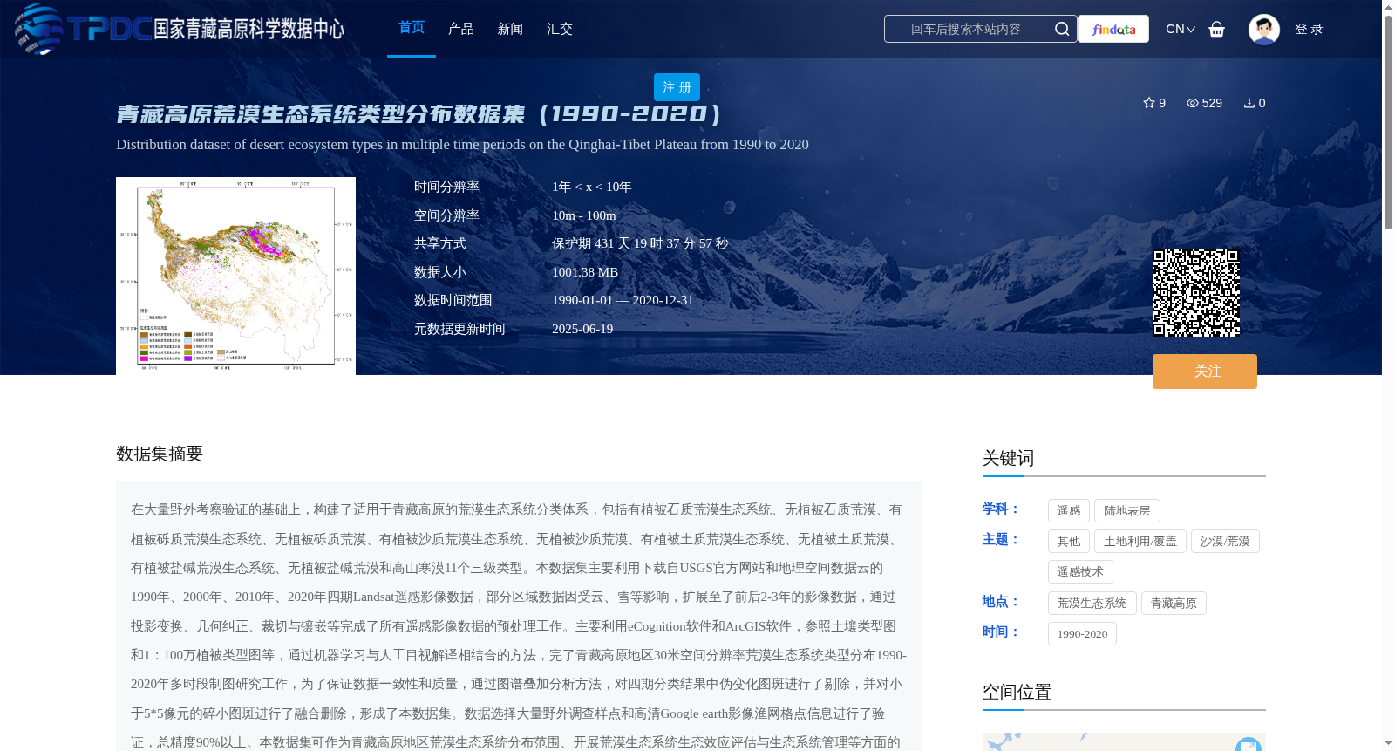Select the 土地利用/覆盖 tag
Viewport: 1395px width, 751px height.
(1140, 542)
